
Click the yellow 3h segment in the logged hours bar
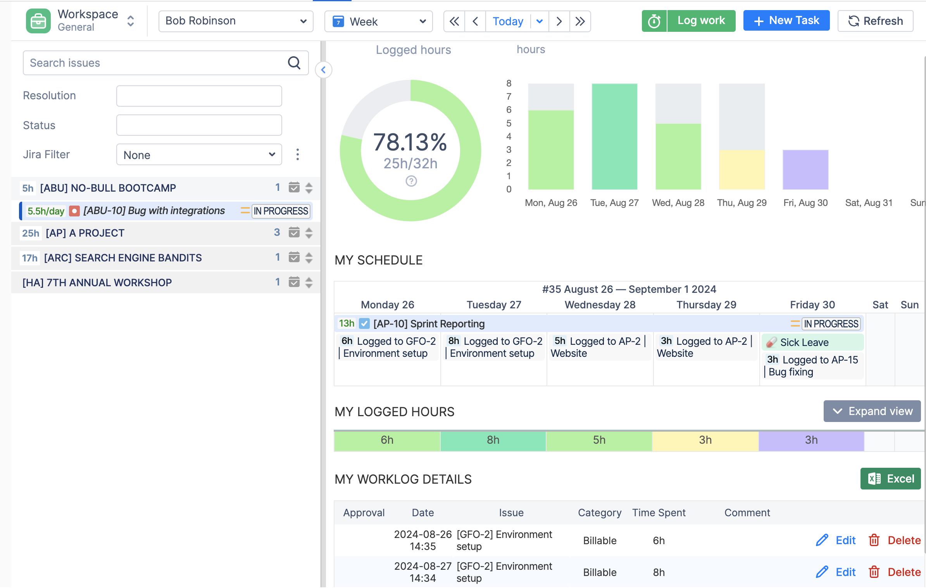tap(705, 440)
